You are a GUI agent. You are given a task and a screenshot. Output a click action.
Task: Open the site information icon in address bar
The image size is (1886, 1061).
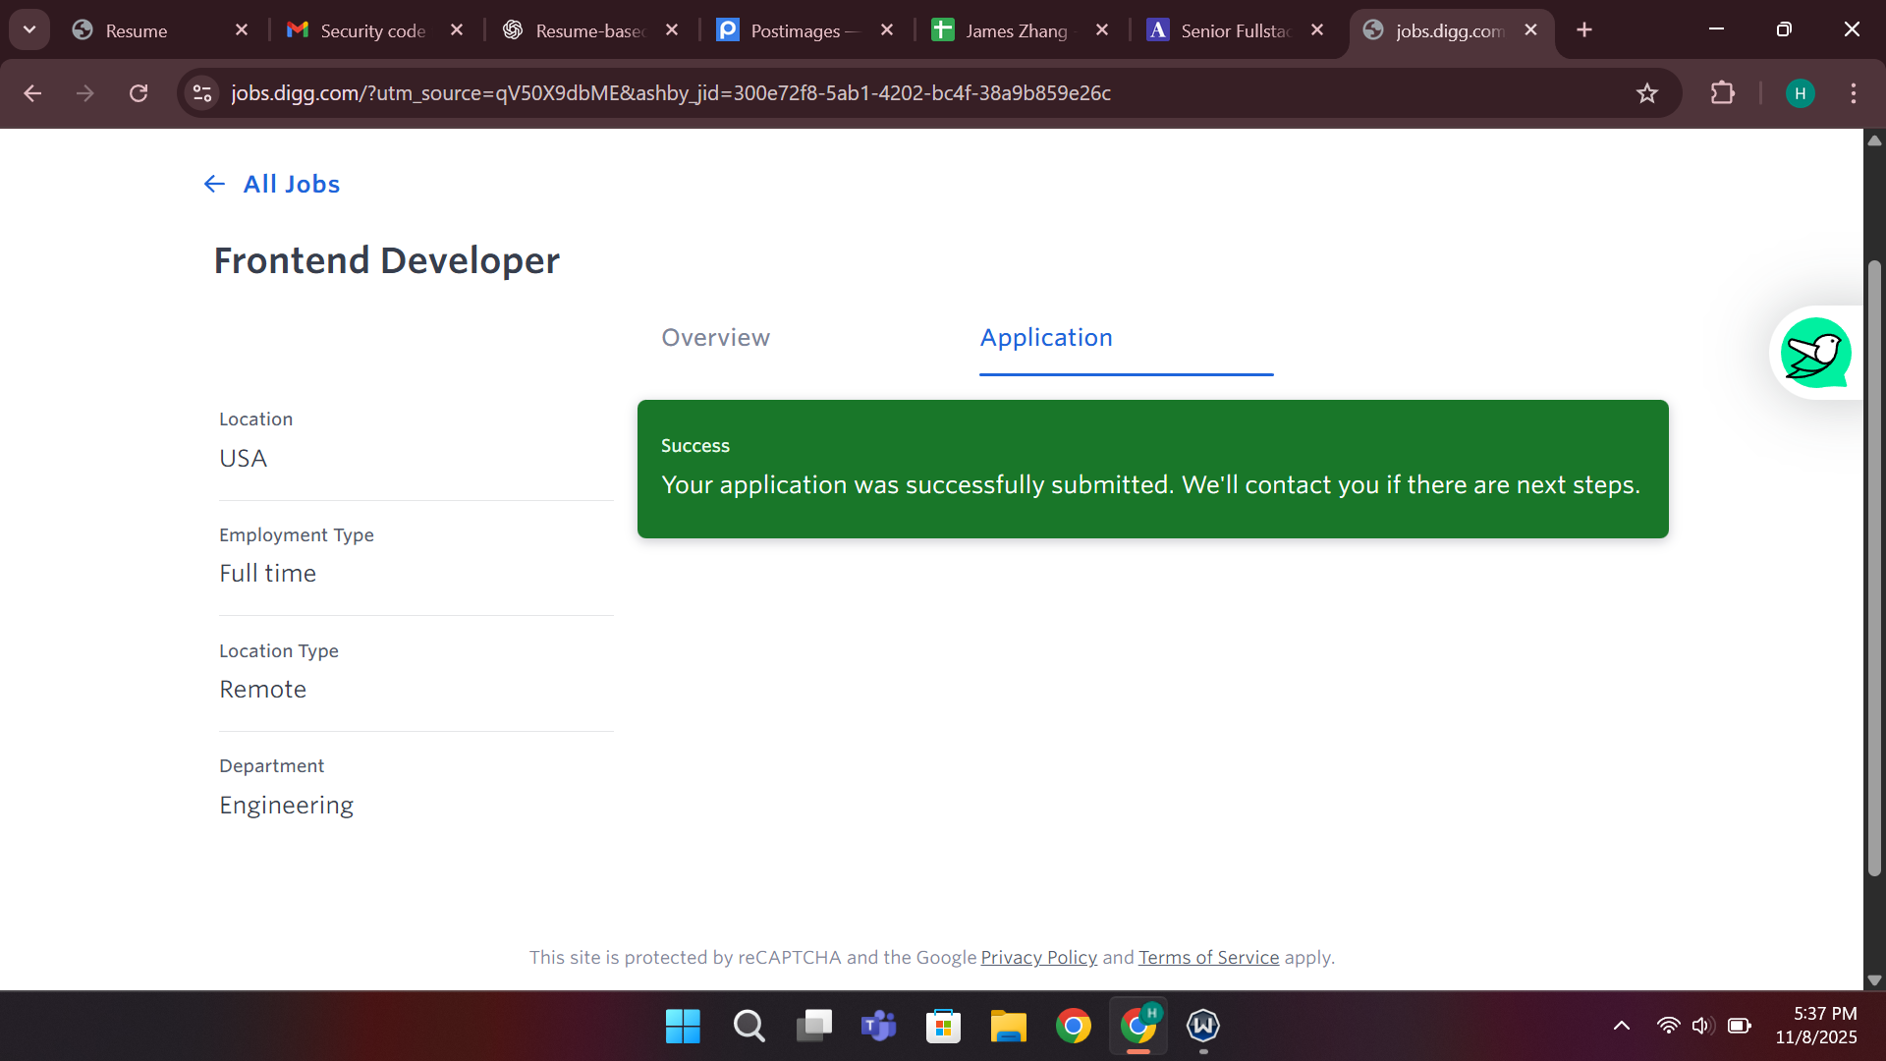pos(202,93)
